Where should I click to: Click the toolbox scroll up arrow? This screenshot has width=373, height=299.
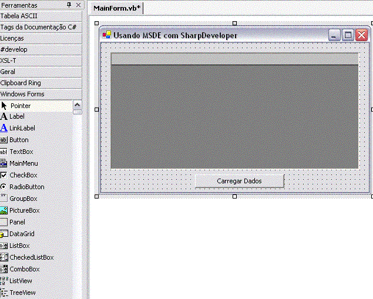[77, 105]
